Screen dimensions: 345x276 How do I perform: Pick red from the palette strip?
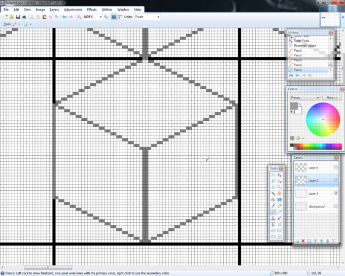click(298, 145)
